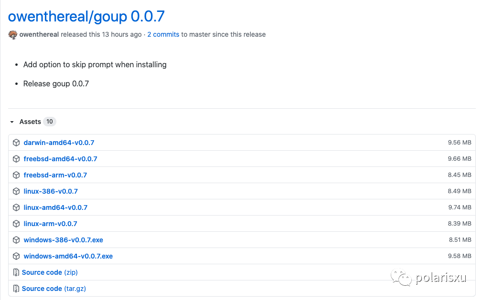Collapse the Assets section triangle
This screenshot has height=300, width=482.
click(x=12, y=122)
